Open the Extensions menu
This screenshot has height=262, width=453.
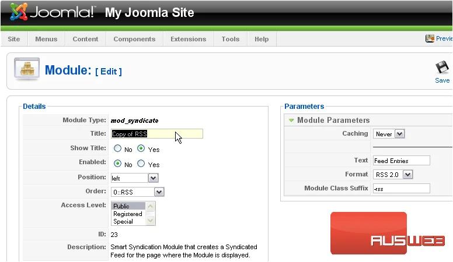(189, 39)
